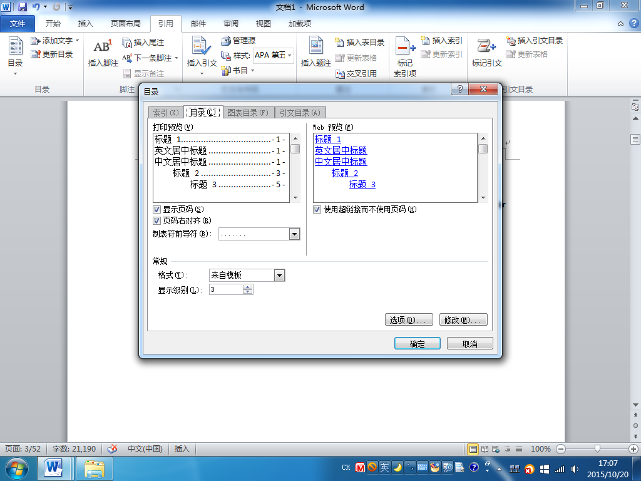
Task: Click 添加文字 icon in ribbon
Action: [36, 41]
